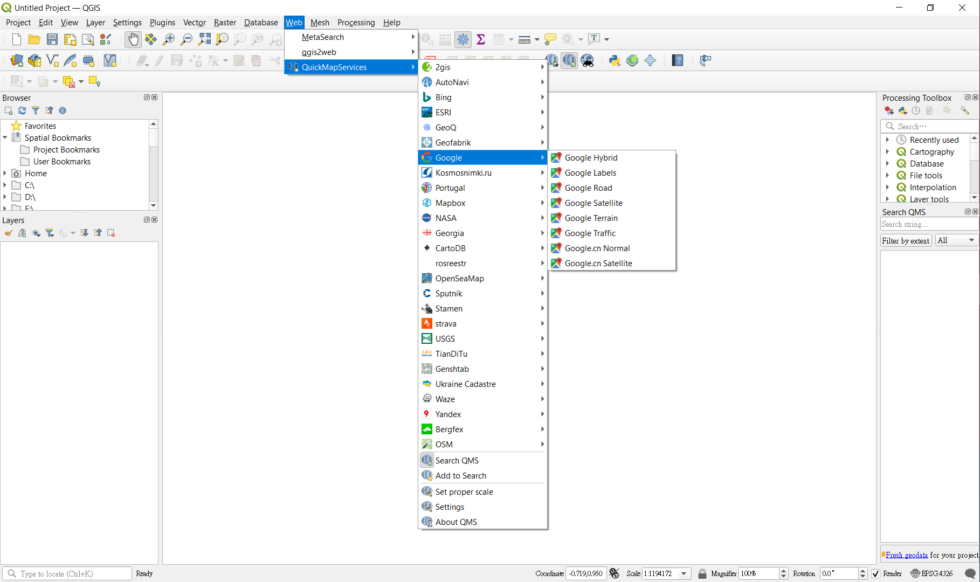Click Remove Layer icon in Layers panel
The height and width of the screenshot is (582, 980).
[111, 233]
